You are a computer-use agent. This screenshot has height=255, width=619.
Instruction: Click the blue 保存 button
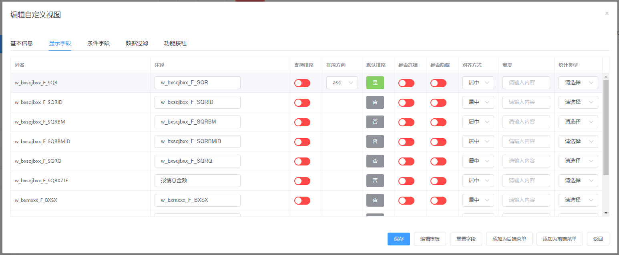(398, 239)
